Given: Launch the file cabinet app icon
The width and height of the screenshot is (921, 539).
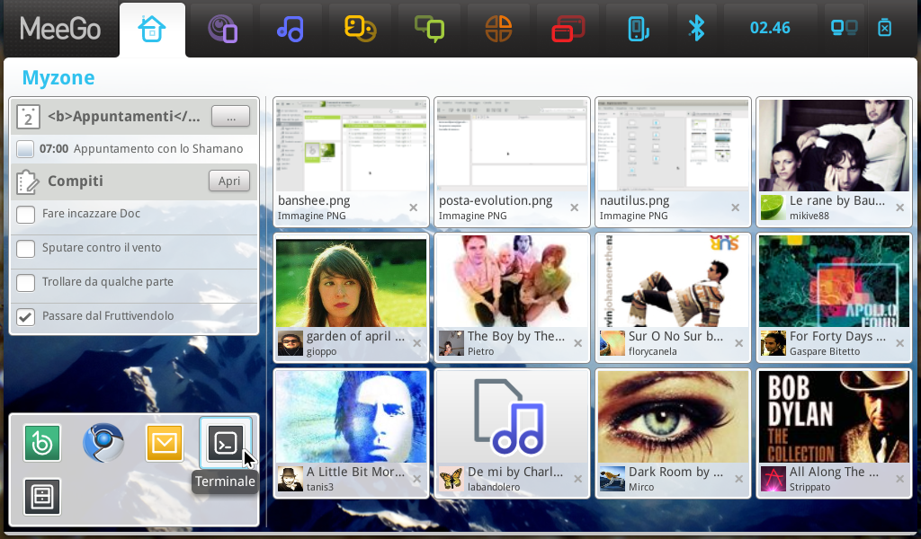Looking at the screenshot, I should pyautogui.click(x=42, y=497).
